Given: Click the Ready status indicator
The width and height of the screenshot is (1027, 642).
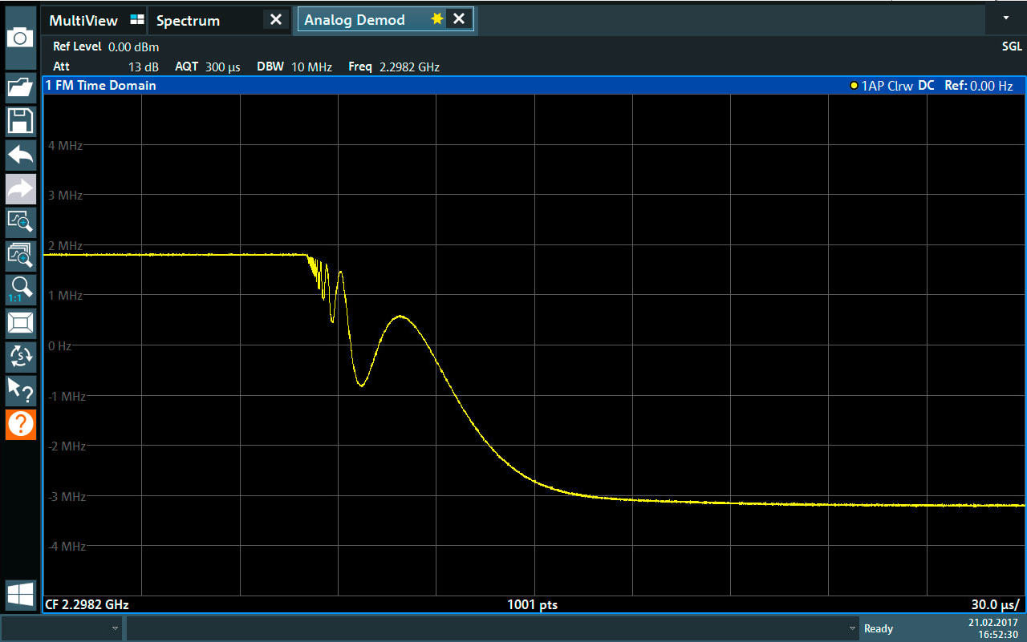Looking at the screenshot, I should point(879,628).
